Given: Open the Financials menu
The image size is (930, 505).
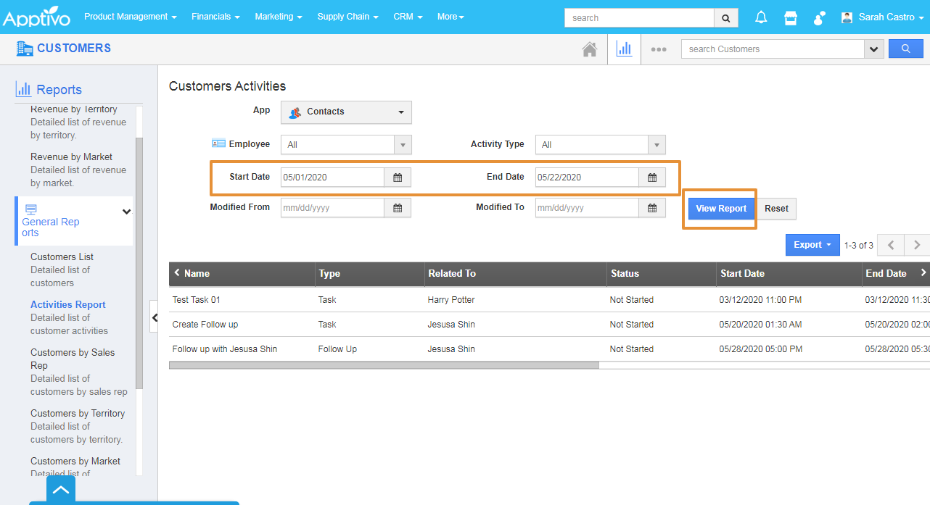Looking at the screenshot, I should tap(215, 17).
